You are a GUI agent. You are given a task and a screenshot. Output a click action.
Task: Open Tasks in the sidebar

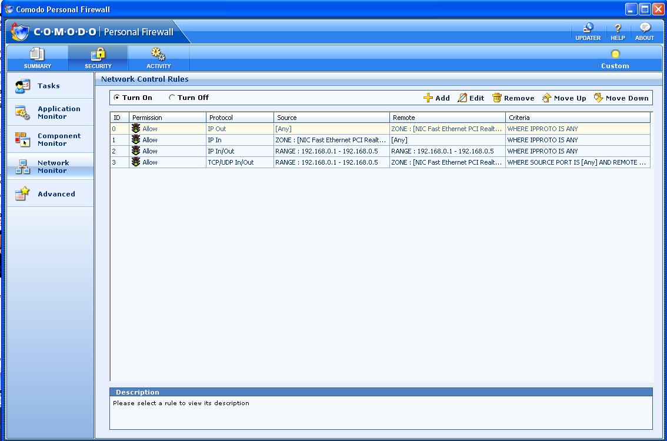click(50, 86)
